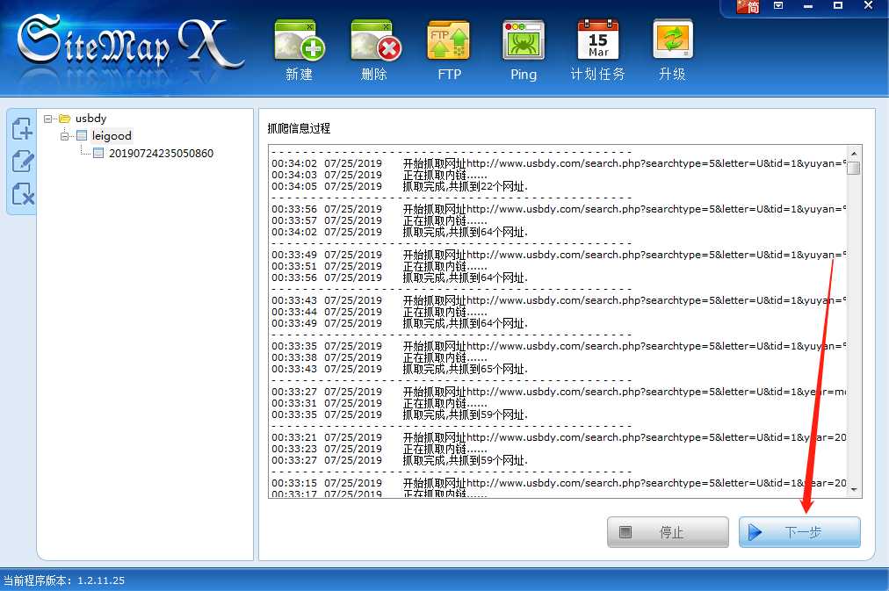Viewport: 889px width, 591px height.
Task: Click log line 抓取完成,共抓到22个网址
Action: click(x=466, y=186)
